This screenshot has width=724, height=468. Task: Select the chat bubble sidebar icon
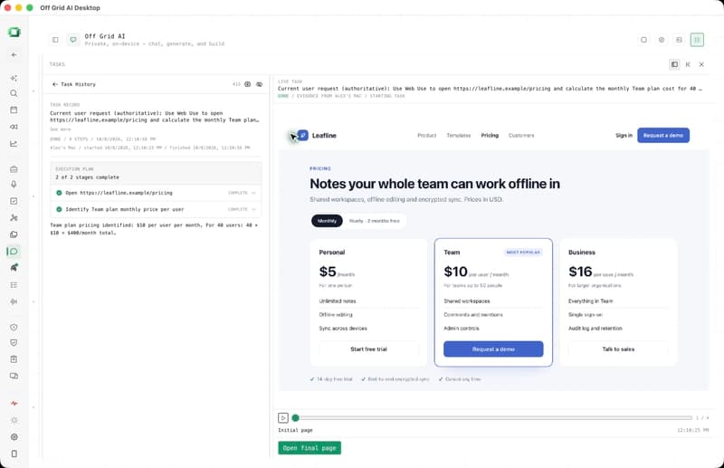(14, 252)
